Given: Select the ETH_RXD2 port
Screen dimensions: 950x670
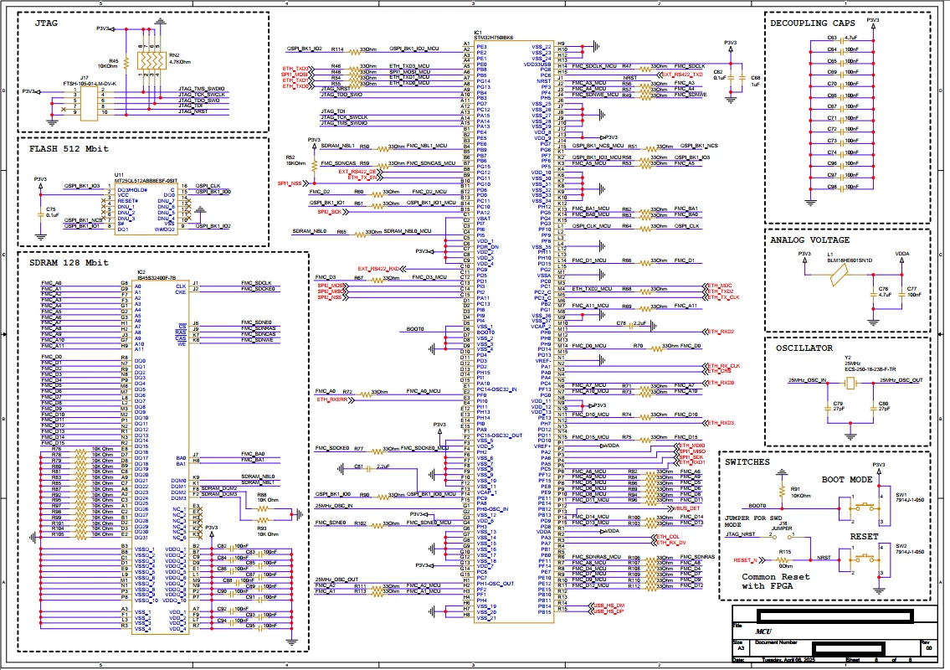Looking at the screenshot, I should pos(718,332).
